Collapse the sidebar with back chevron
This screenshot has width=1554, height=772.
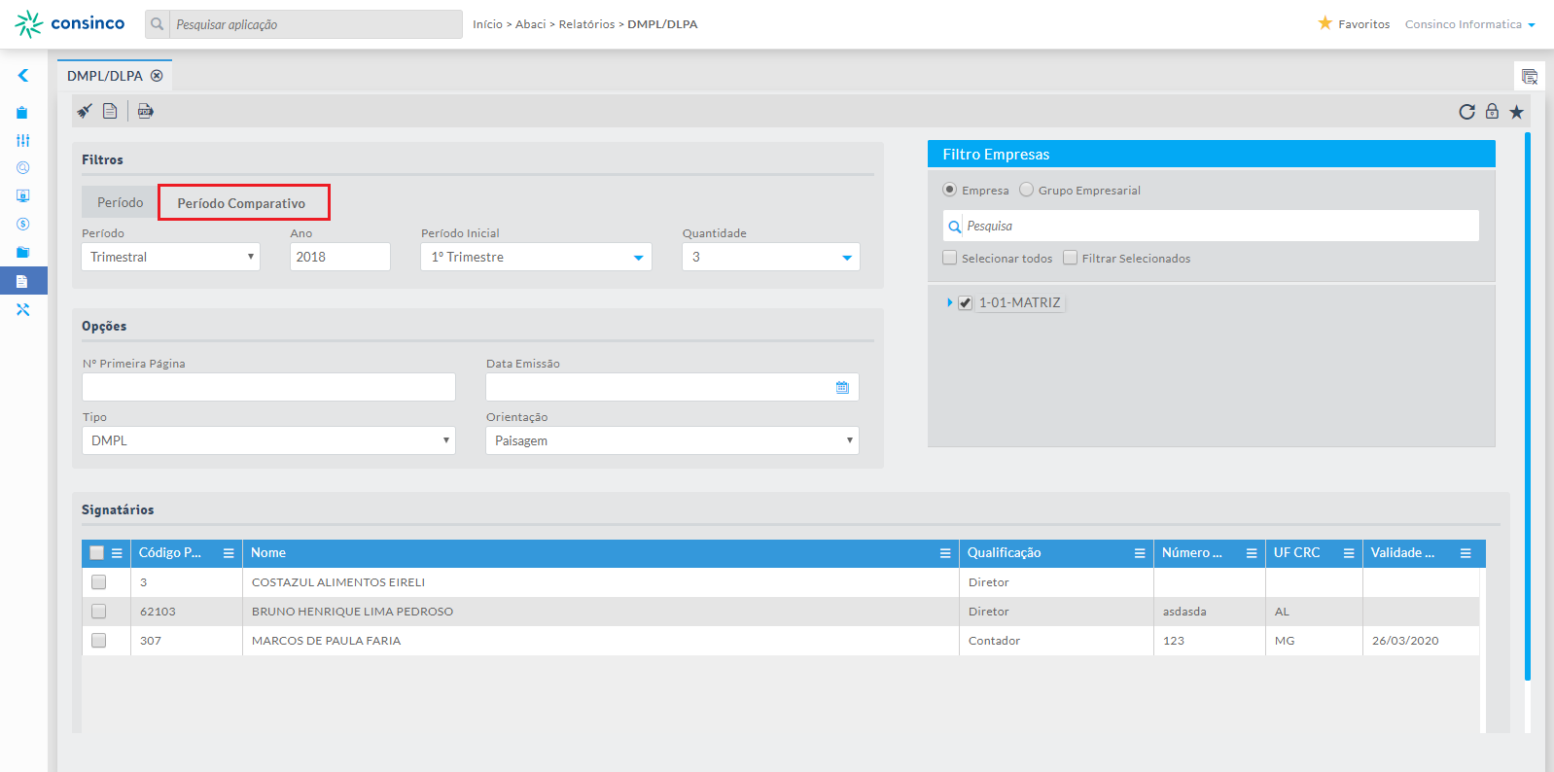tap(23, 75)
